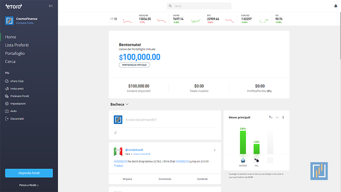This screenshot has height=192, width=341.
Task: Click the NATGAS flame icon
Action: pyautogui.click(x=243, y=160)
